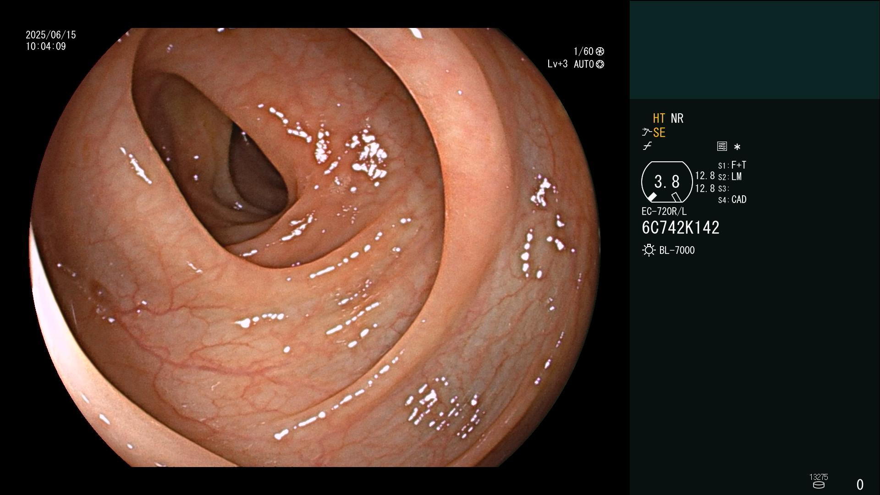Image resolution: width=880 pixels, height=495 pixels.
Task: Click the settings sliders icon
Action: click(x=722, y=146)
